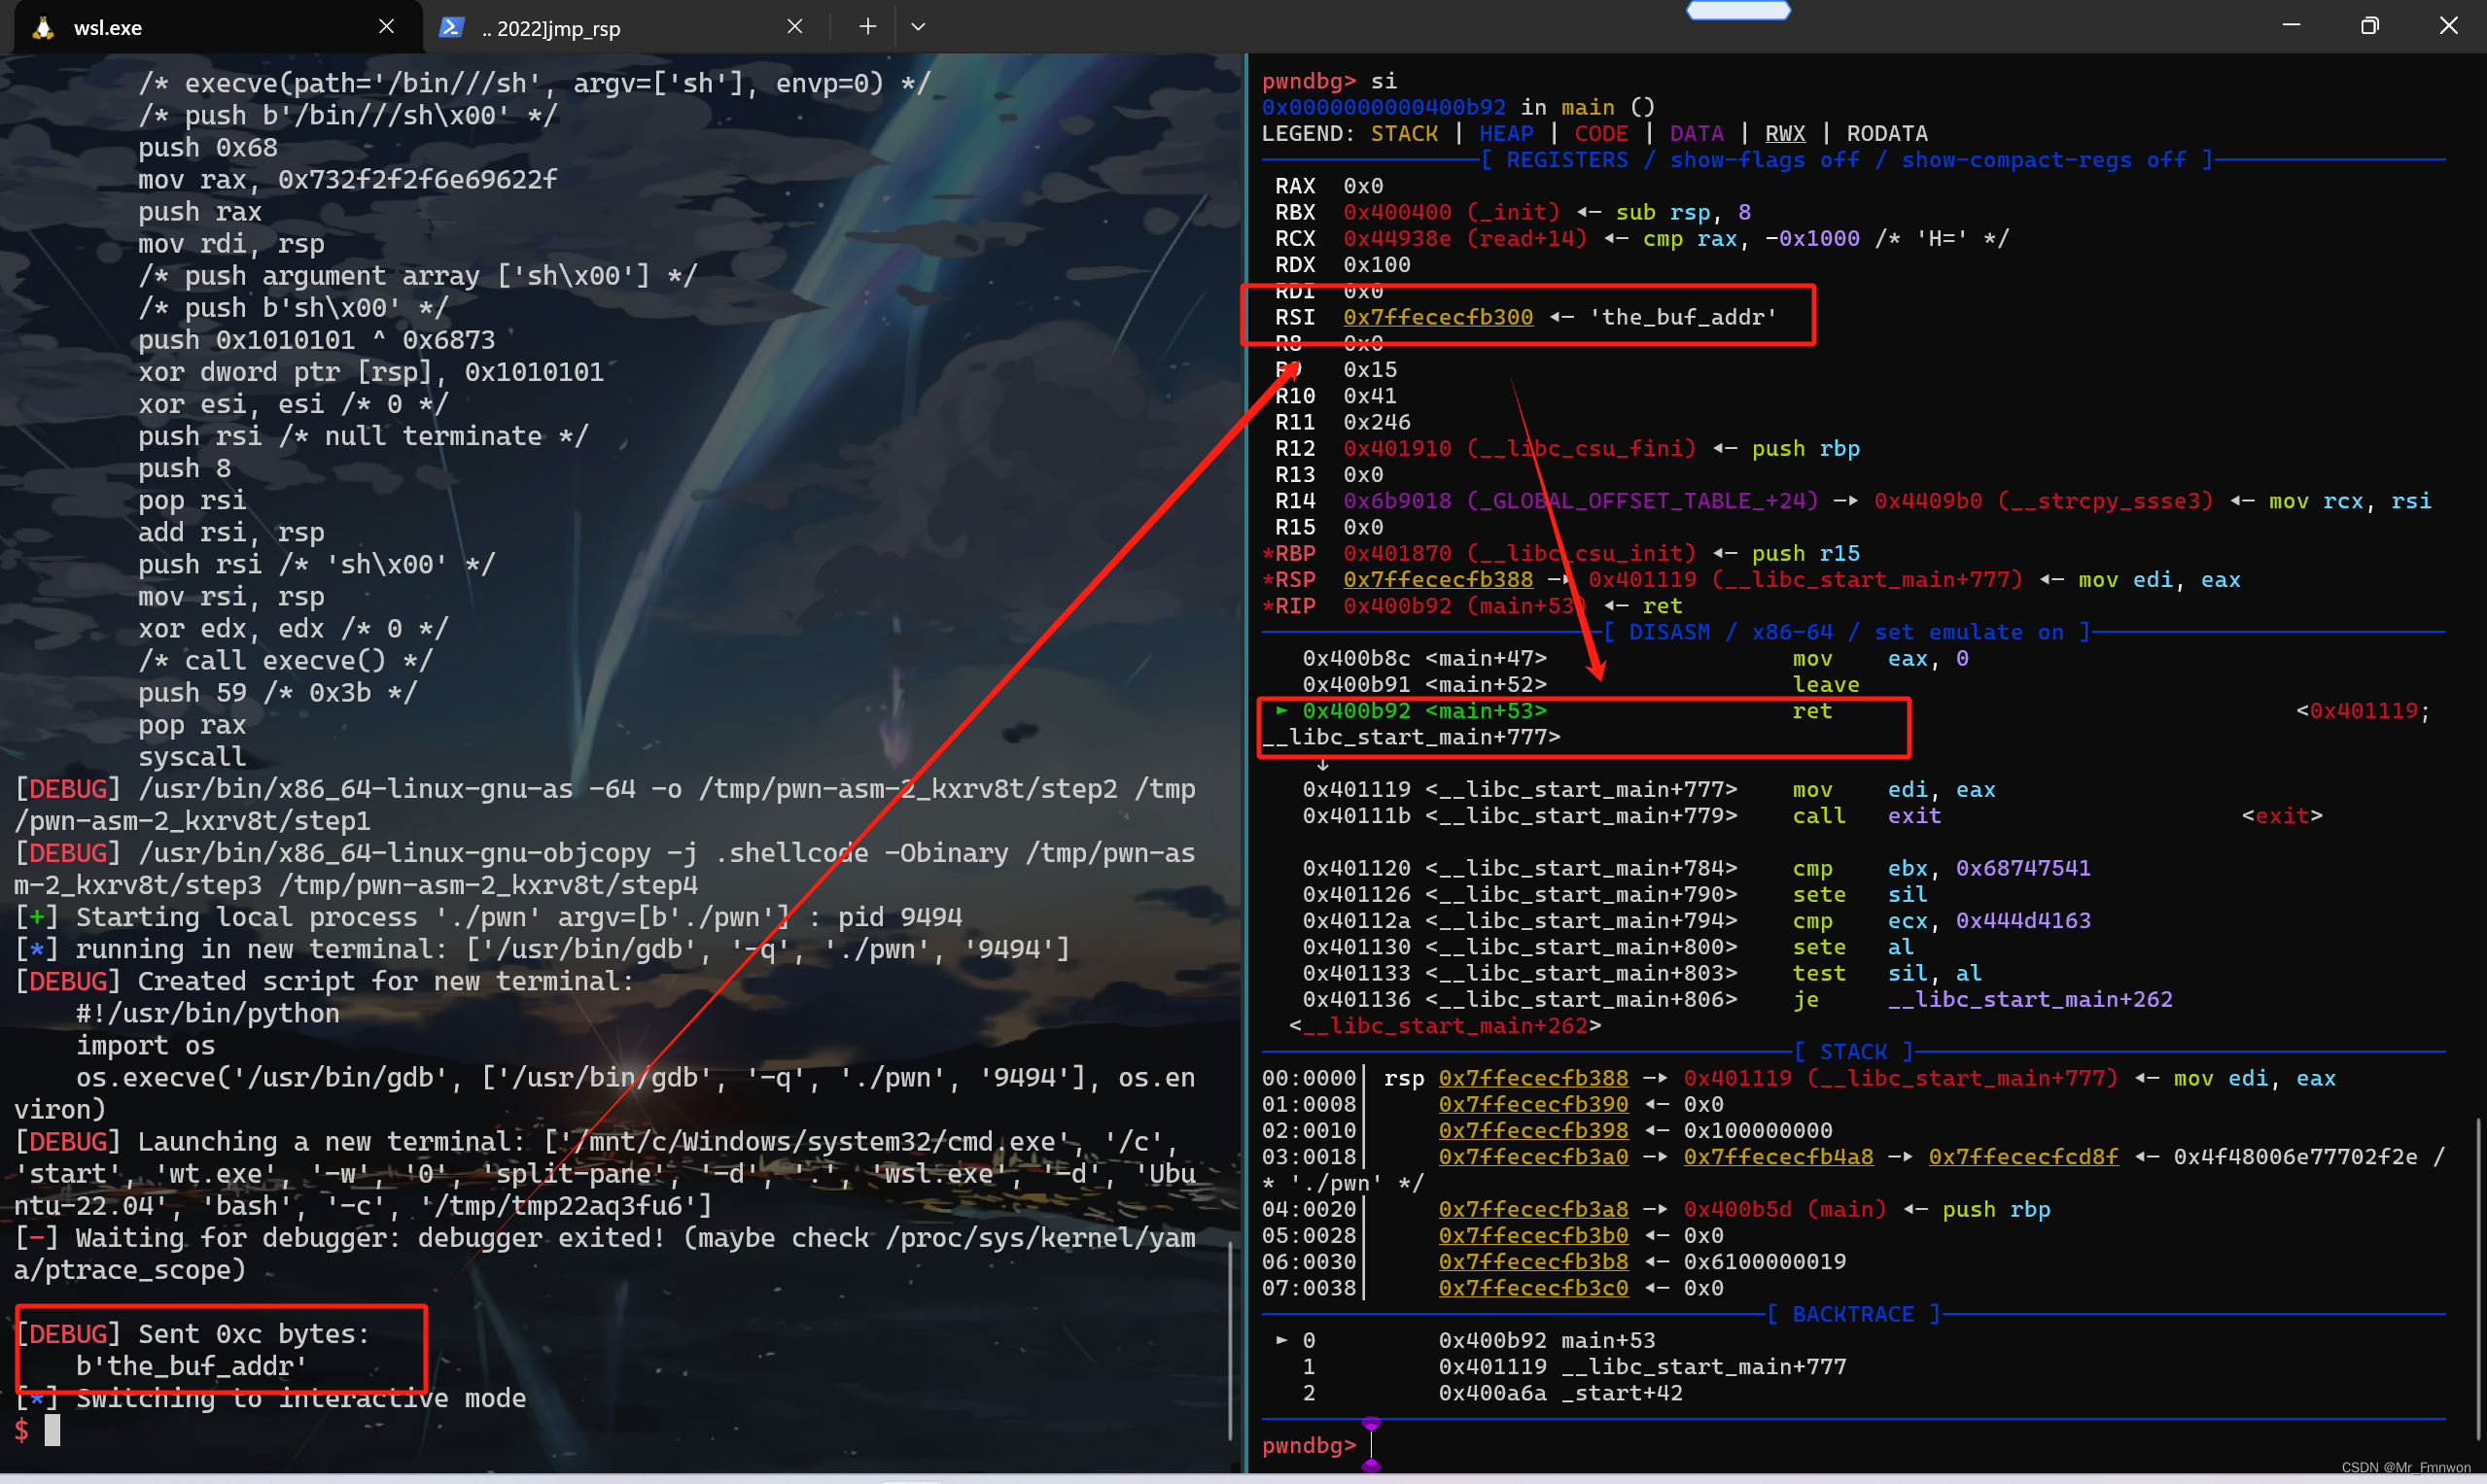Click the new tab plus icon
Image resolution: width=2487 pixels, height=1484 pixels.
coord(866,26)
